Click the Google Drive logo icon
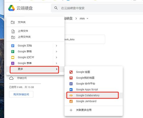 [11, 8]
